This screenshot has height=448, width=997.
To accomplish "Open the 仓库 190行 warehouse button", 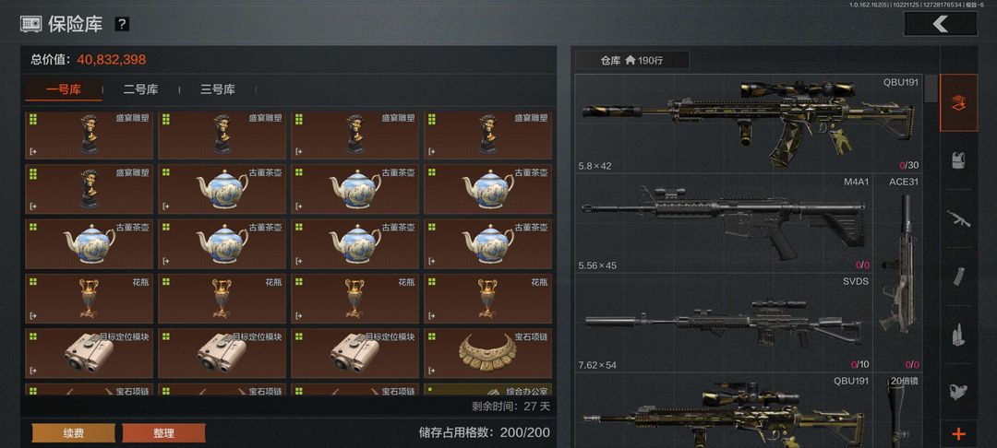I will pyautogui.click(x=632, y=60).
